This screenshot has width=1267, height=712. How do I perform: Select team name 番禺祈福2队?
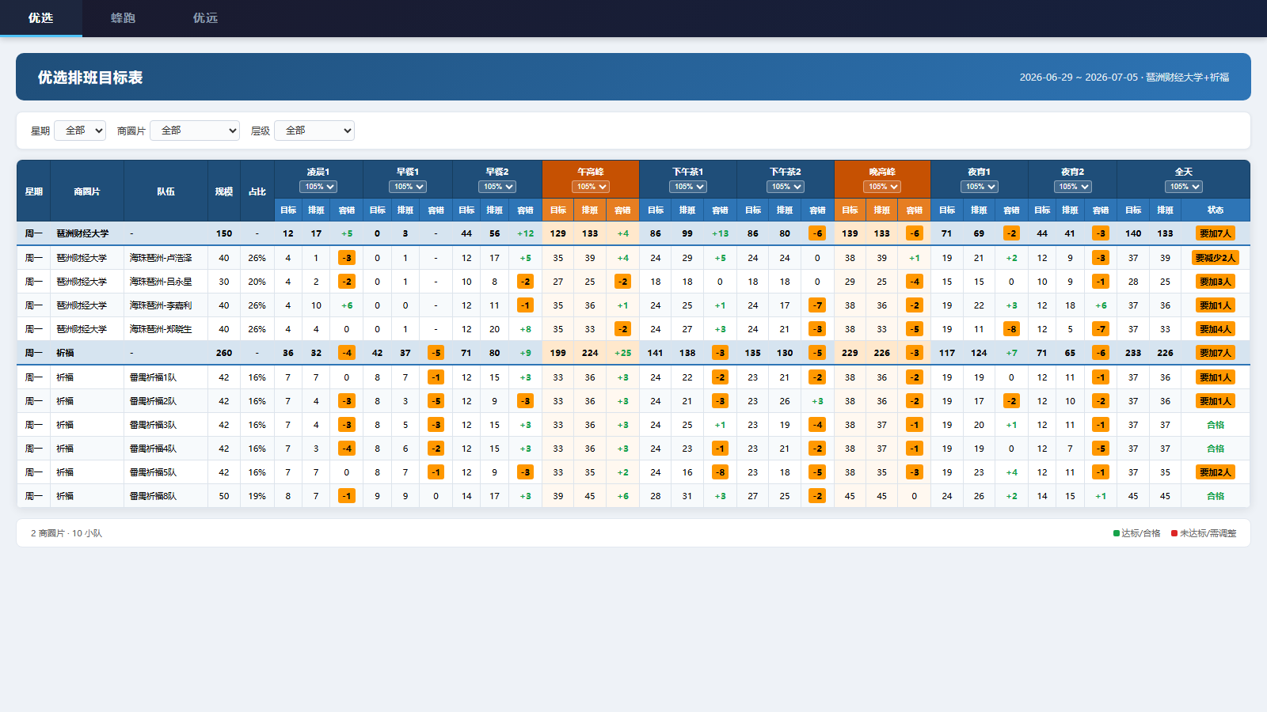pyautogui.click(x=153, y=401)
